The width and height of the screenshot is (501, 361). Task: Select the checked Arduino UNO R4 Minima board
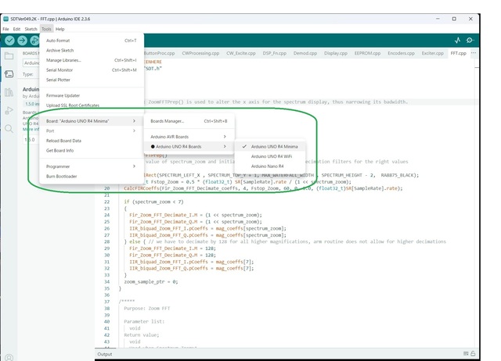click(274, 146)
